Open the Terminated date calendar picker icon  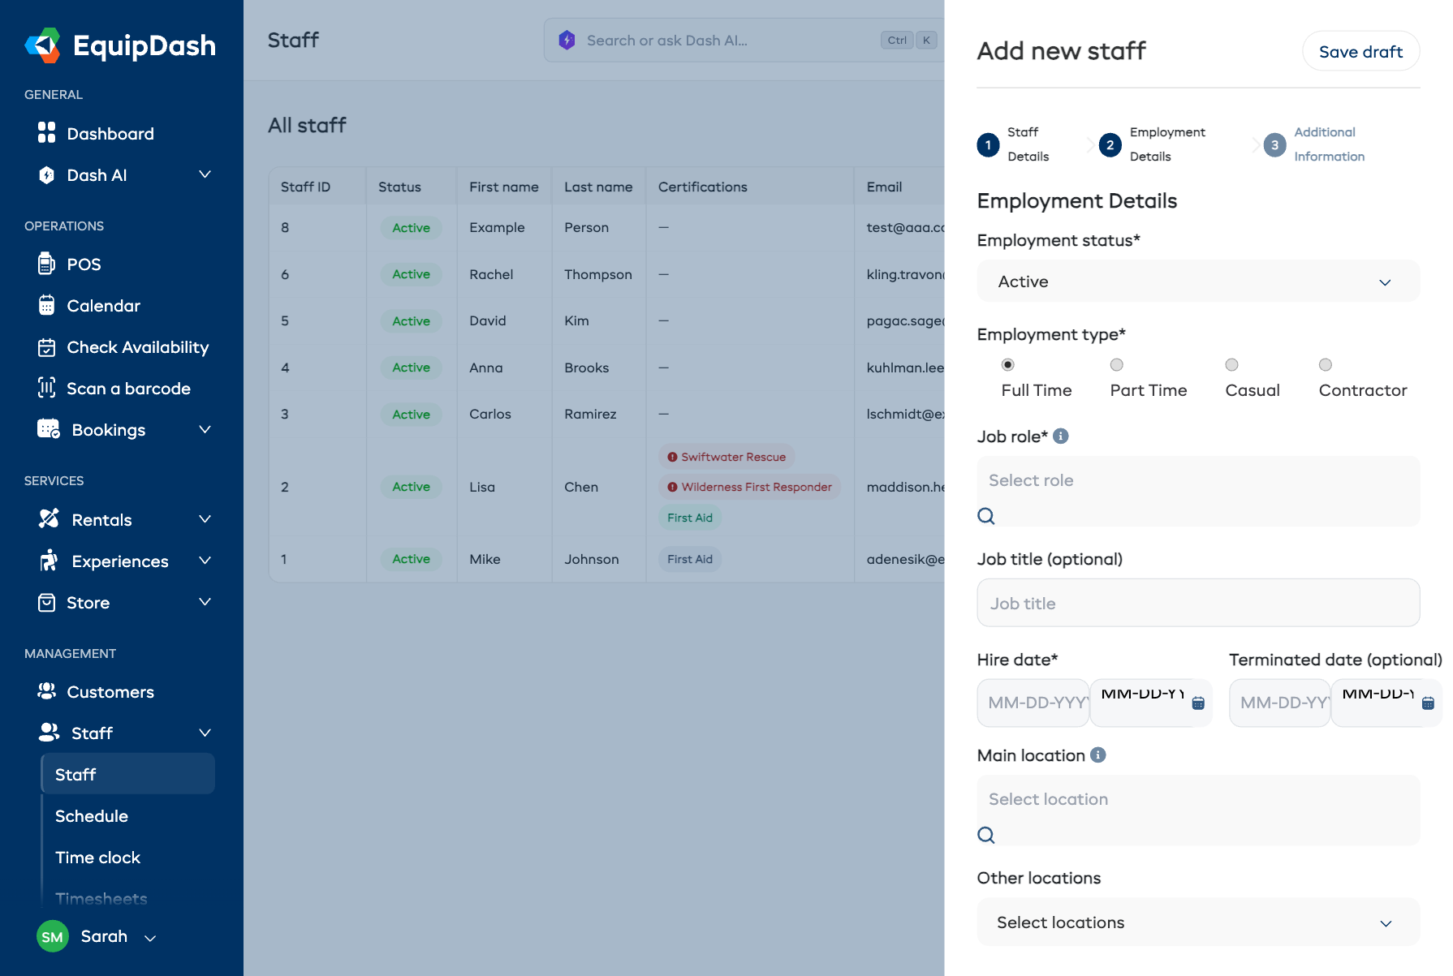pyautogui.click(x=1428, y=703)
